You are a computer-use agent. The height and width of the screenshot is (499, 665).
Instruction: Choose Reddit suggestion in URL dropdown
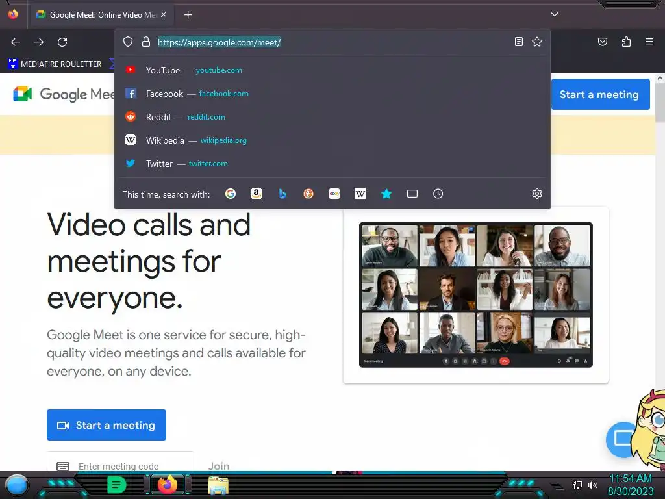[332, 117]
